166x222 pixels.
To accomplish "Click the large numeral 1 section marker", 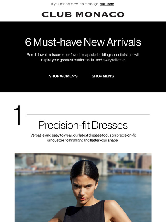I will pos(17,115).
